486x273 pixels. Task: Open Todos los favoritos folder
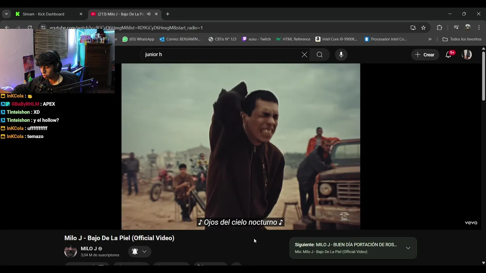pos(462,39)
